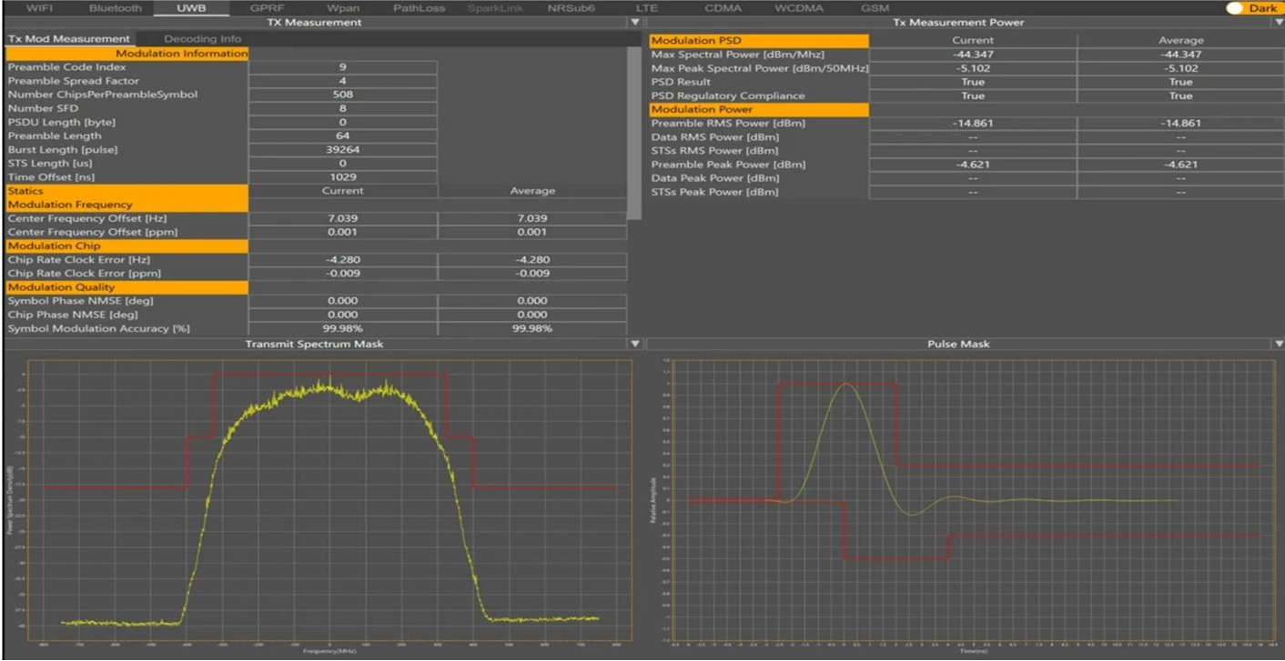Click the Preamble Code Index value field

[x=342, y=67]
